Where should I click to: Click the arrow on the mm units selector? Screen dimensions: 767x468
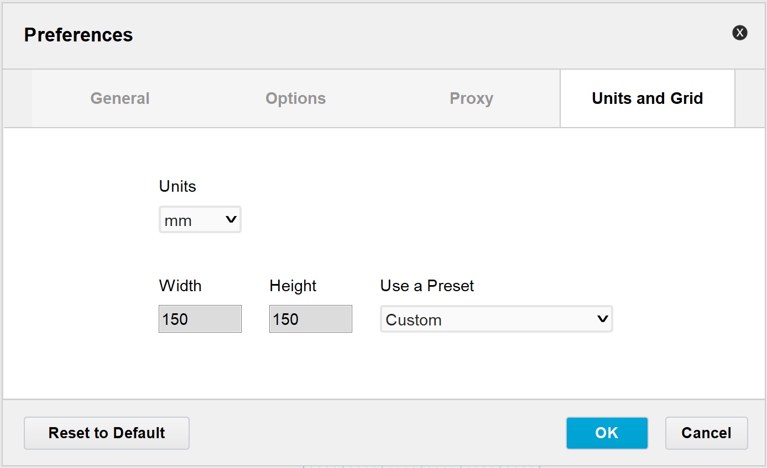pos(231,220)
